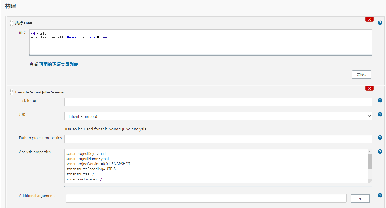The width and height of the screenshot is (386, 208).
Task: Open help icon beside JDK dropdown
Action: 380,114
